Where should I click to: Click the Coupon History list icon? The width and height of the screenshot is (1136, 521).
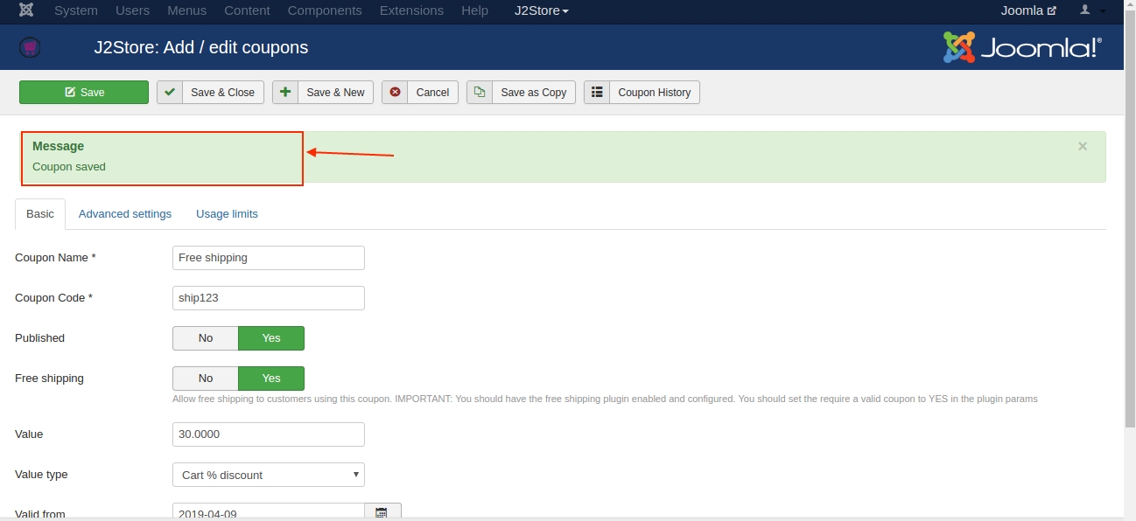pyautogui.click(x=597, y=93)
